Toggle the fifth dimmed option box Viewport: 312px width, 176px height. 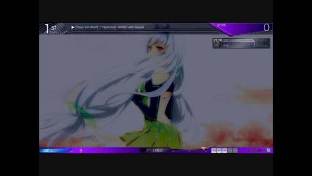(235, 151)
